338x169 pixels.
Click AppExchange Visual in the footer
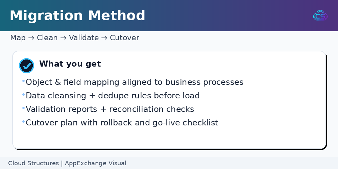pyautogui.click(x=96, y=163)
